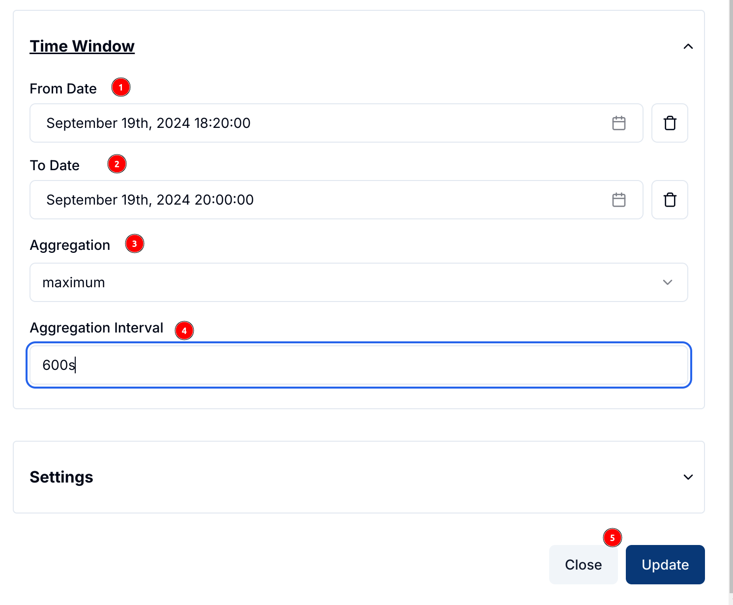Collapse the Time Window section chevron
The image size is (733, 605).
[x=688, y=46]
